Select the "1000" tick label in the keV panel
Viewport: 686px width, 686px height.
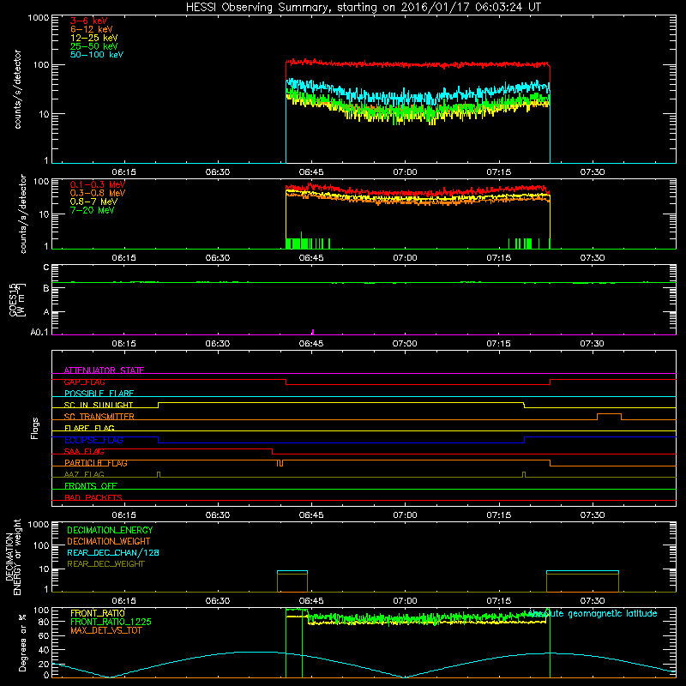(39, 18)
